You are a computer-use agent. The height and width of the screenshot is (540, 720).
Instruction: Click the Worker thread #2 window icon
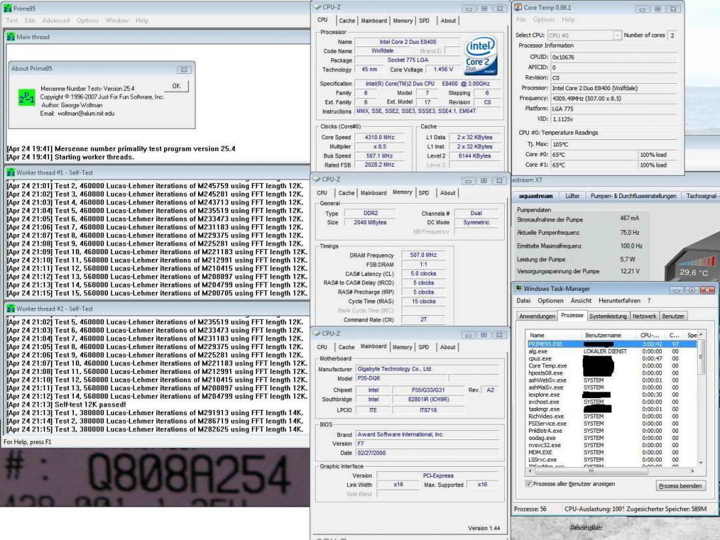[x=10, y=309]
